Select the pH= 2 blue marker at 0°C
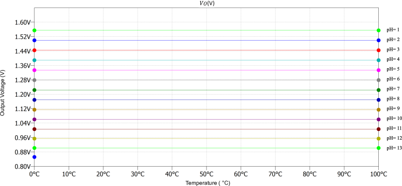The height and width of the screenshot is (186, 402). (x=34, y=41)
